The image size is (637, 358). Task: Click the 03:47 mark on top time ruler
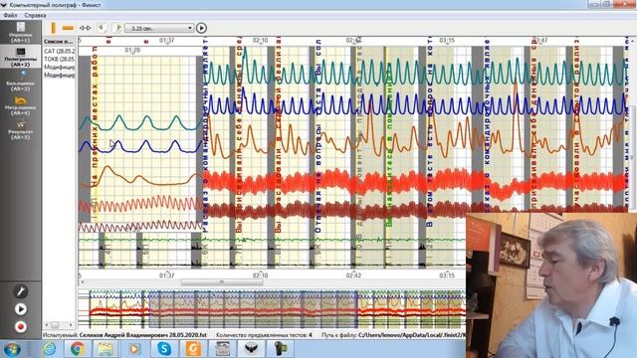pyautogui.click(x=539, y=41)
